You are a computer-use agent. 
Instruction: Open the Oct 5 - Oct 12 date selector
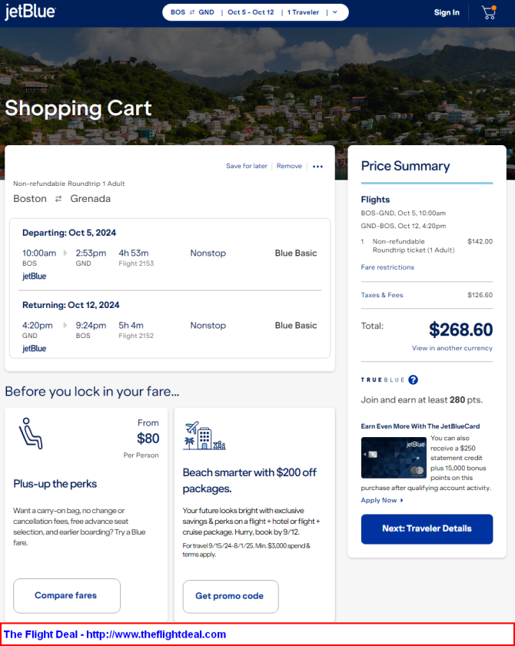[251, 12]
